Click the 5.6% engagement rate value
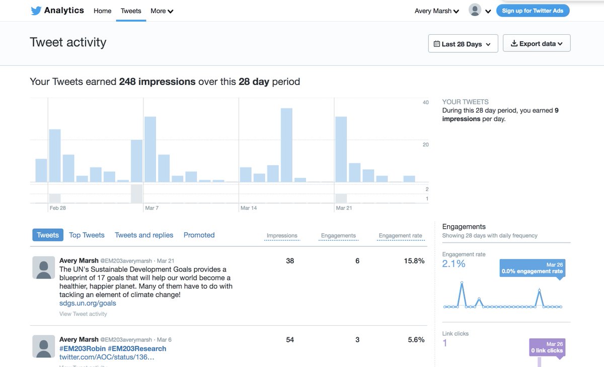 tap(416, 340)
